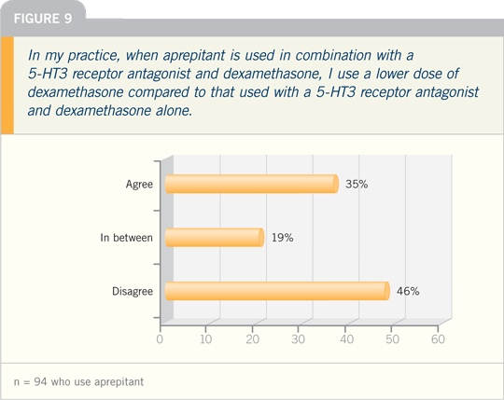
Task: Click the Agree category label
Action: (139, 185)
